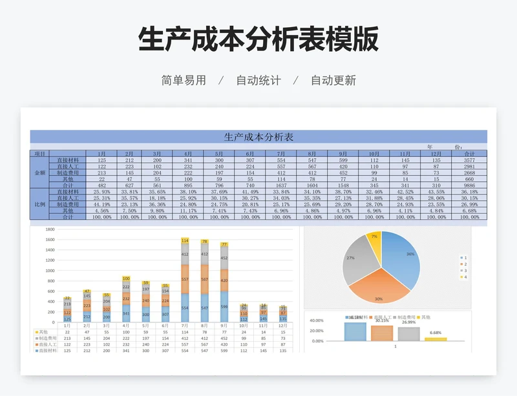Select the 金额 row group cell
The height and width of the screenshot is (396, 517).
point(39,172)
